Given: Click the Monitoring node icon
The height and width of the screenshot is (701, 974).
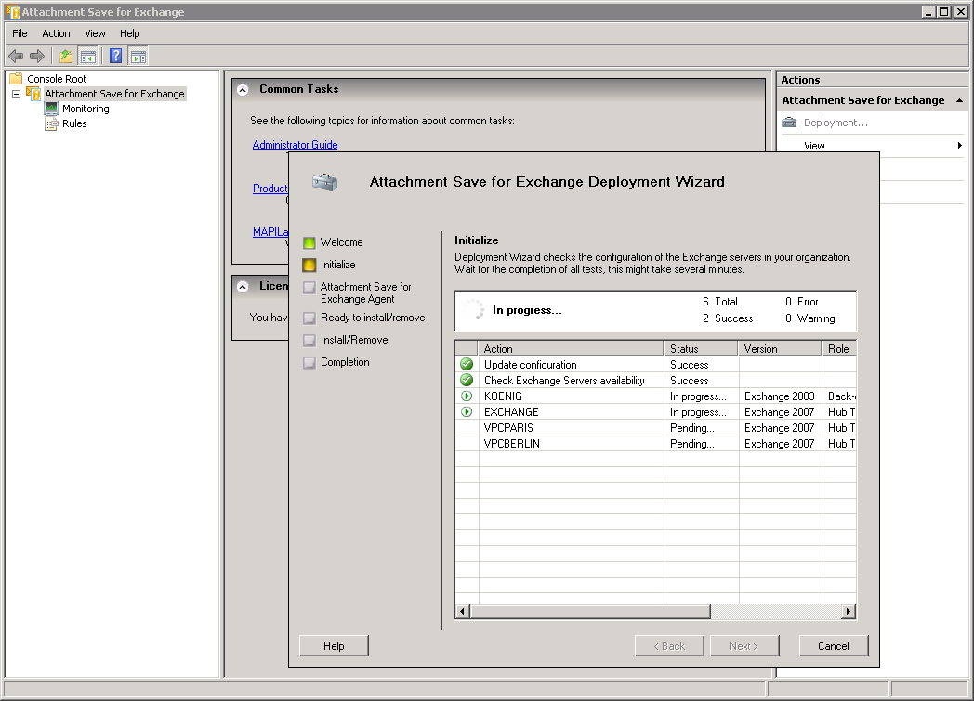Looking at the screenshot, I should (51, 109).
